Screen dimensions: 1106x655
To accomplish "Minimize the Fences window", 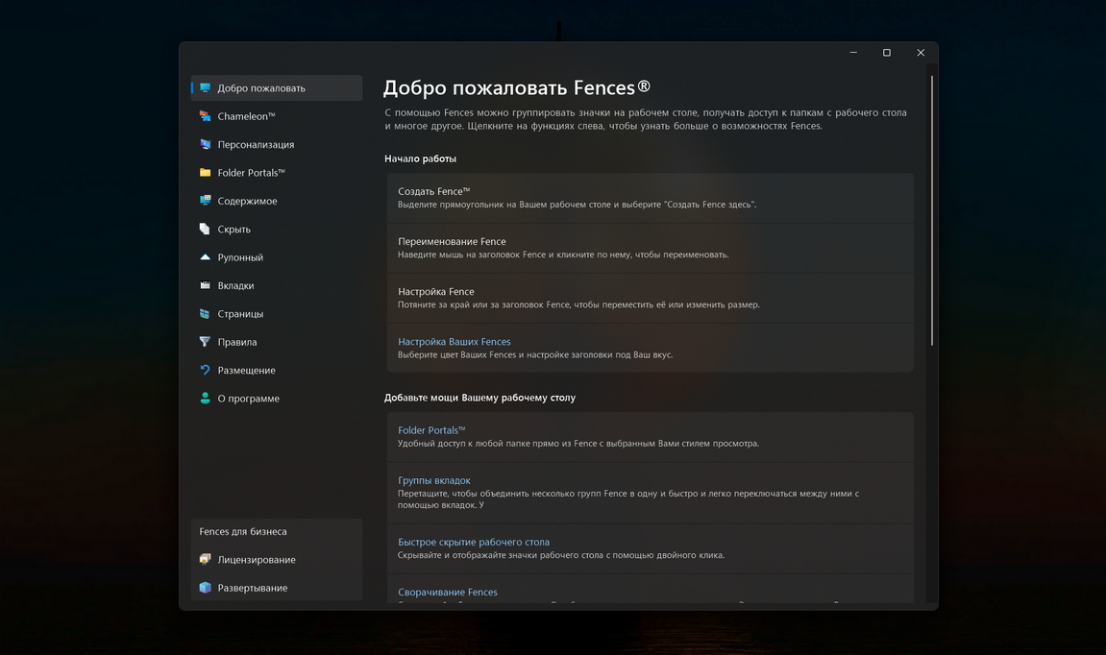I will pyautogui.click(x=852, y=53).
